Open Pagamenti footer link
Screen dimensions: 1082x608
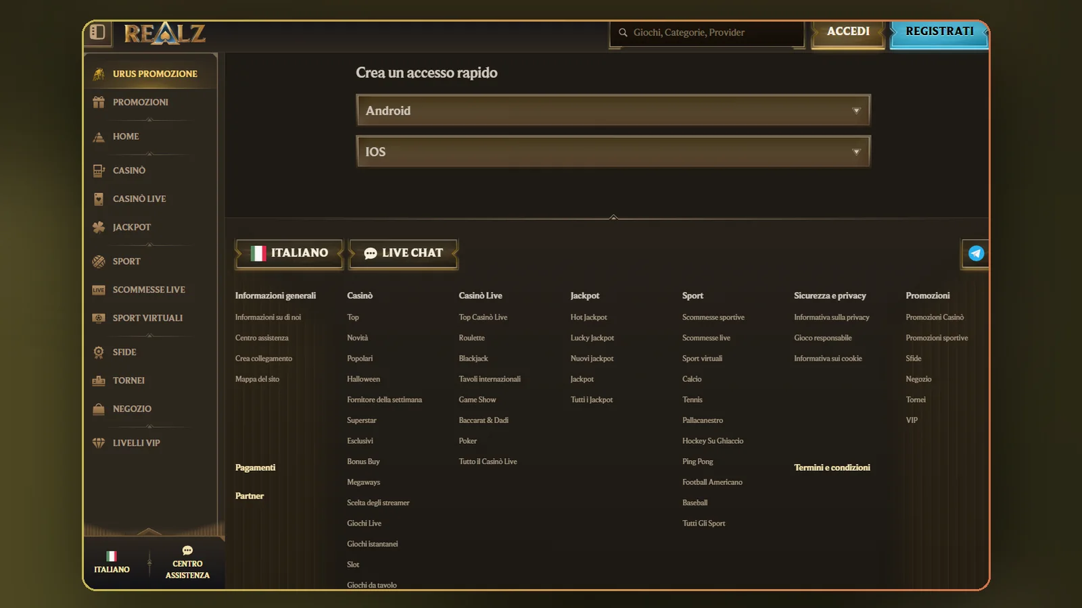(255, 467)
